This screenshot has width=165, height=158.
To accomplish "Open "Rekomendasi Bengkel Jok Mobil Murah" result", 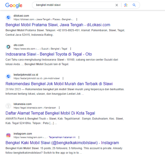I will [x=59, y=84].
